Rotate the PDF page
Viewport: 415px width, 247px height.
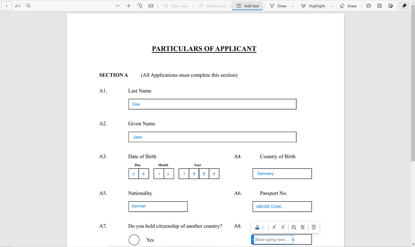140,6
